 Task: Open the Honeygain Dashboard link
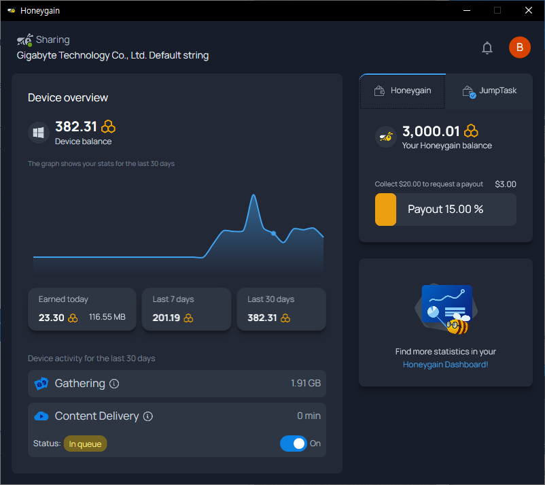445,365
